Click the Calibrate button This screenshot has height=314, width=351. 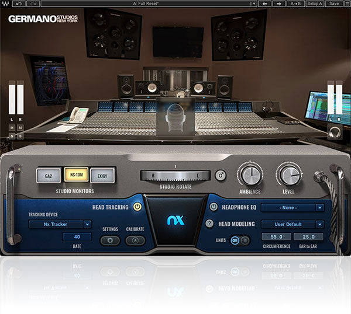135,240
